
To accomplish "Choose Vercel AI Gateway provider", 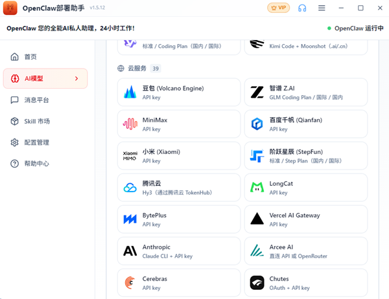I will [x=306, y=219].
